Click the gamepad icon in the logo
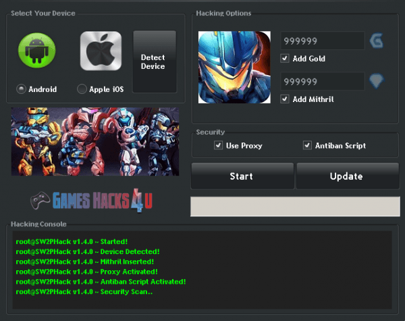The width and height of the screenshot is (405, 321). point(41,201)
